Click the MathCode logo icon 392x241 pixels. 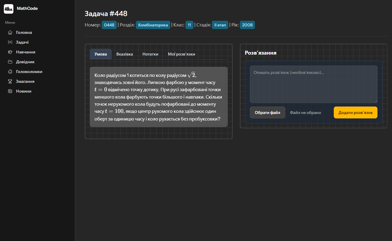click(x=9, y=9)
